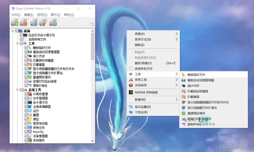Toggle the 选择所有文件 checkbox in tree
The height and width of the screenshot is (152, 254).
22,39
